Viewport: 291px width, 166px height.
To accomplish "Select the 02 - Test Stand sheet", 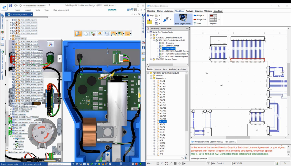I will 169,48.
